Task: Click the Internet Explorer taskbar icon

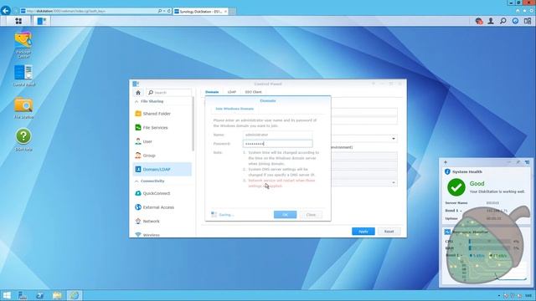Action: tap(75, 295)
